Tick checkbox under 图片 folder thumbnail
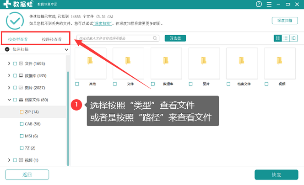 pos(190,84)
